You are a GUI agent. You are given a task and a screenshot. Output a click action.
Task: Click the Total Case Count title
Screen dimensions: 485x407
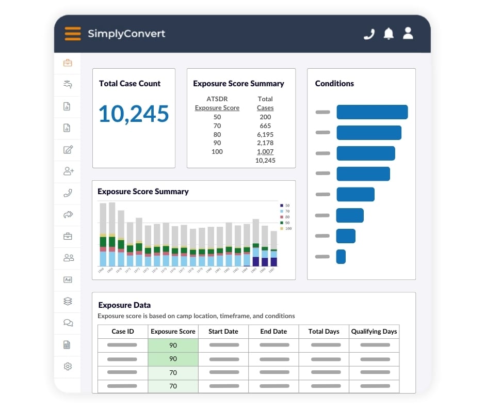click(x=130, y=83)
